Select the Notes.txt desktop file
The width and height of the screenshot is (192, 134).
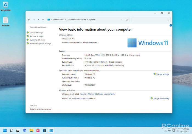(x=5, y=22)
